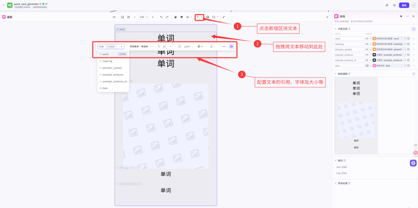Open the font size 92 dropdown

coord(165,46)
